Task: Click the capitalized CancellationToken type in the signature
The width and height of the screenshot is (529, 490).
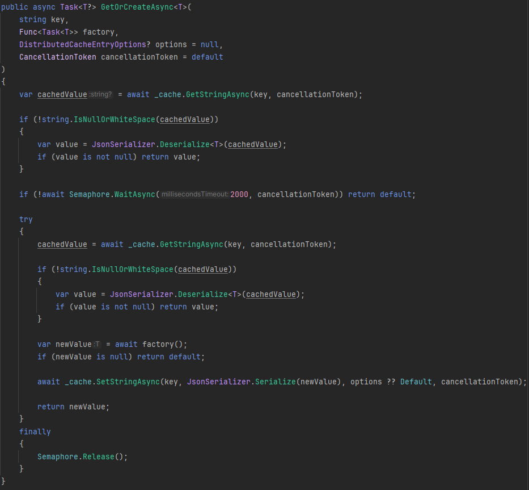Action: tap(58, 57)
